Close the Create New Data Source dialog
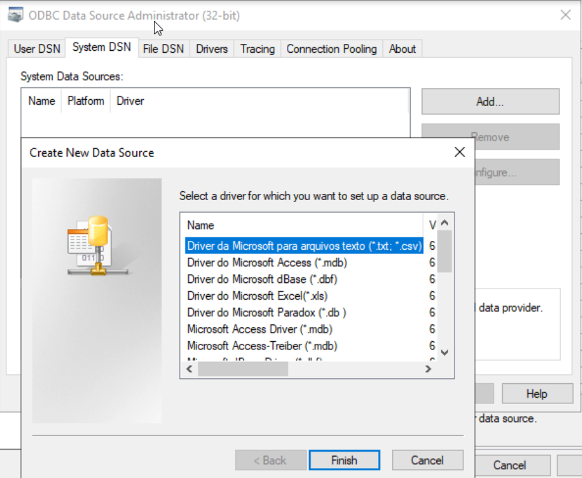 click(460, 152)
